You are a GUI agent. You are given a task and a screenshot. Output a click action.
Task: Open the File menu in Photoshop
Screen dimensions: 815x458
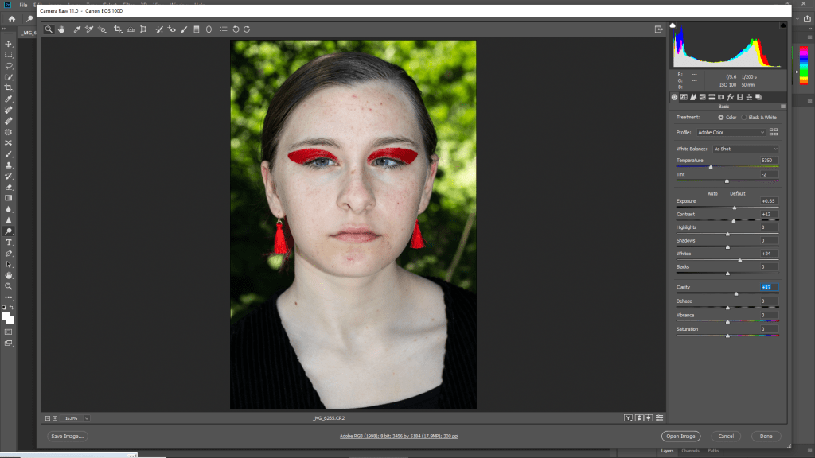(23, 5)
